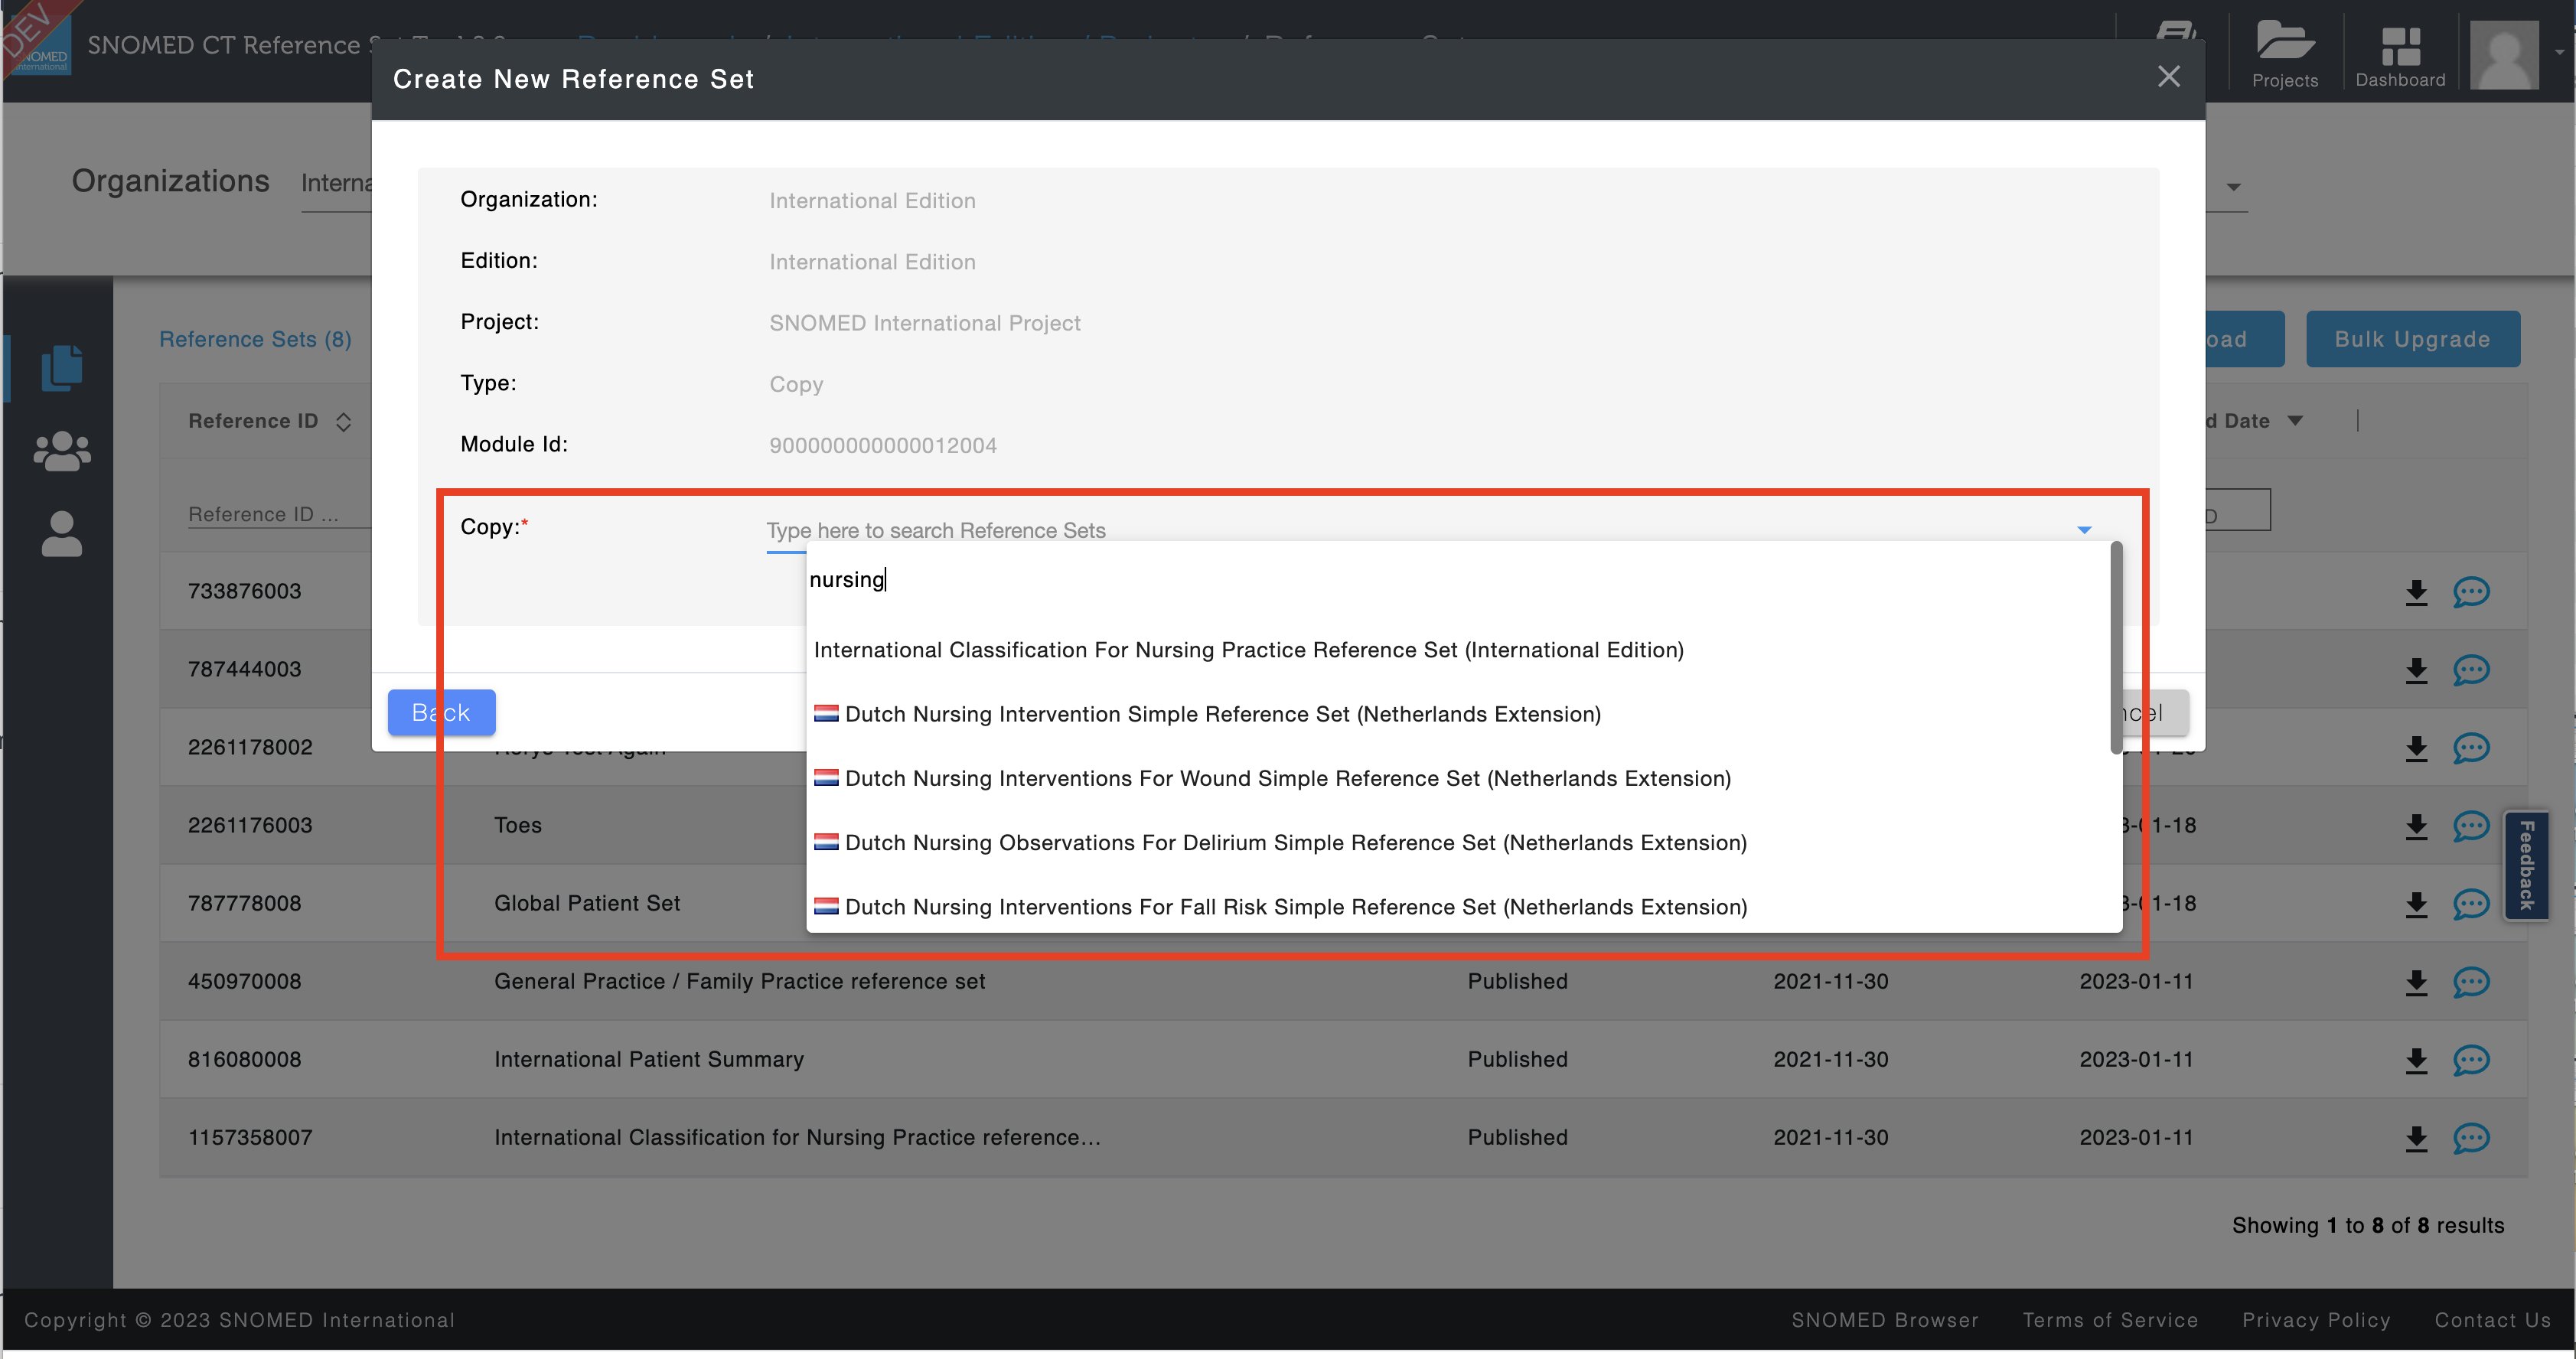Image resolution: width=2576 pixels, height=1359 pixels.
Task: Click reference ID 450970008
Action: click(245, 981)
